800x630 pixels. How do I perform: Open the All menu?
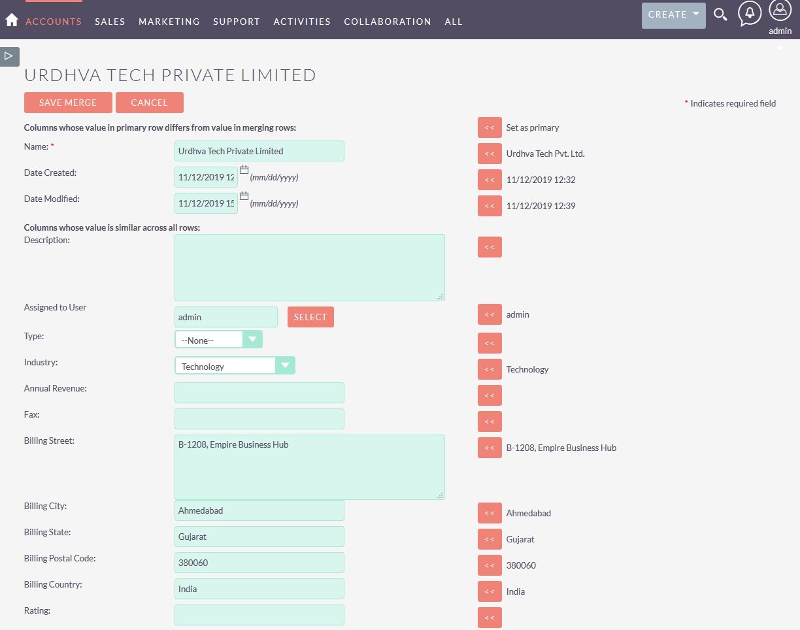point(454,22)
